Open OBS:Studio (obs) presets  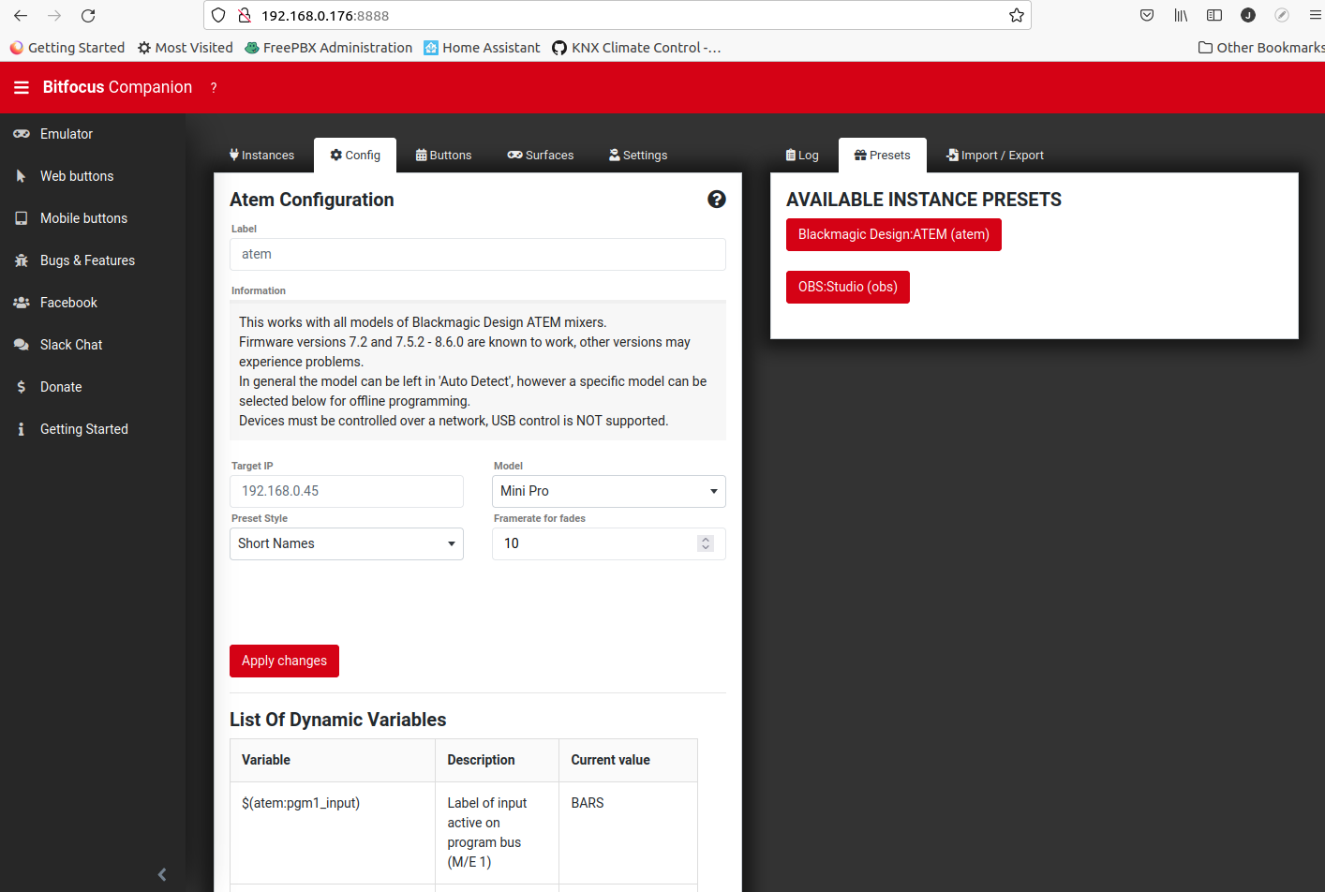848,287
